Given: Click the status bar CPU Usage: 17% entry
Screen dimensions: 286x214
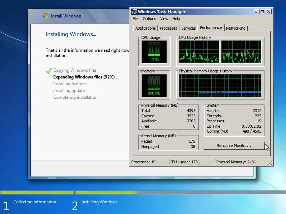Looking at the screenshot, I should pyautogui.click(x=192, y=162).
